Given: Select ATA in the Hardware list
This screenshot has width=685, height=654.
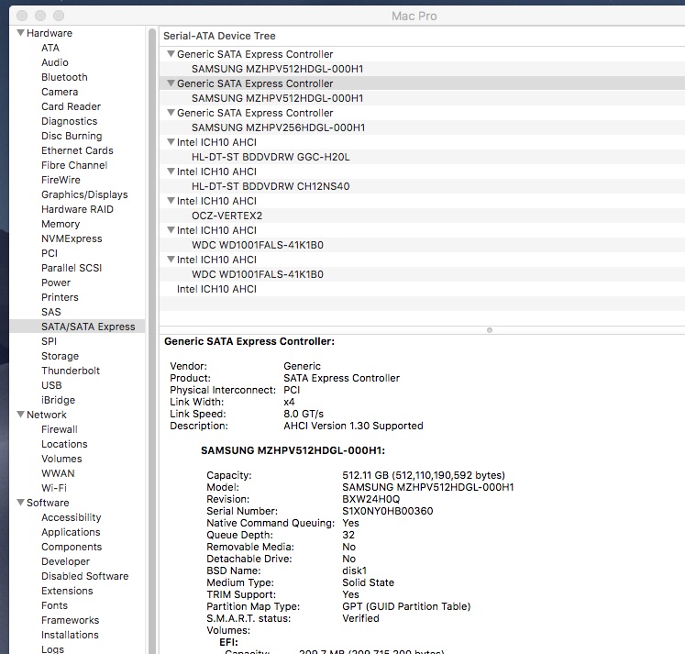Looking at the screenshot, I should [x=50, y=48].
